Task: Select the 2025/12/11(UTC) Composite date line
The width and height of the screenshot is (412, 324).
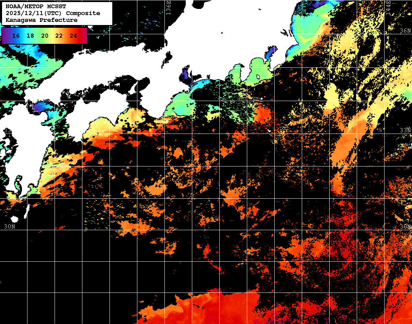Action: click(53, 13)
